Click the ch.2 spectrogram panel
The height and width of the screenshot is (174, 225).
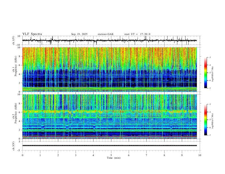pos(110,117)
